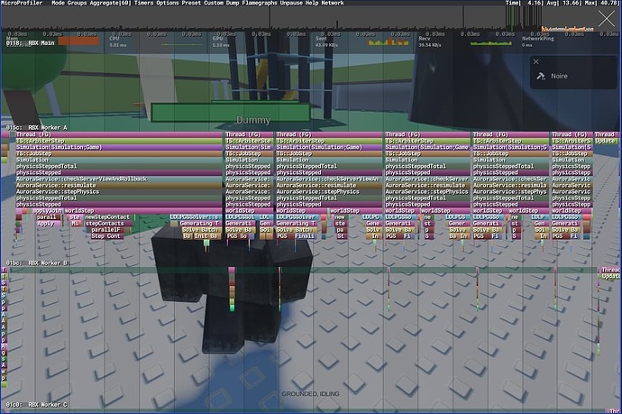Open the Custom menu

click(x=214, y=3)
